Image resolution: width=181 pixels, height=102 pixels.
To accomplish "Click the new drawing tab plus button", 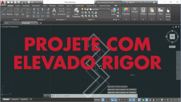I will [x=41, y=23].
